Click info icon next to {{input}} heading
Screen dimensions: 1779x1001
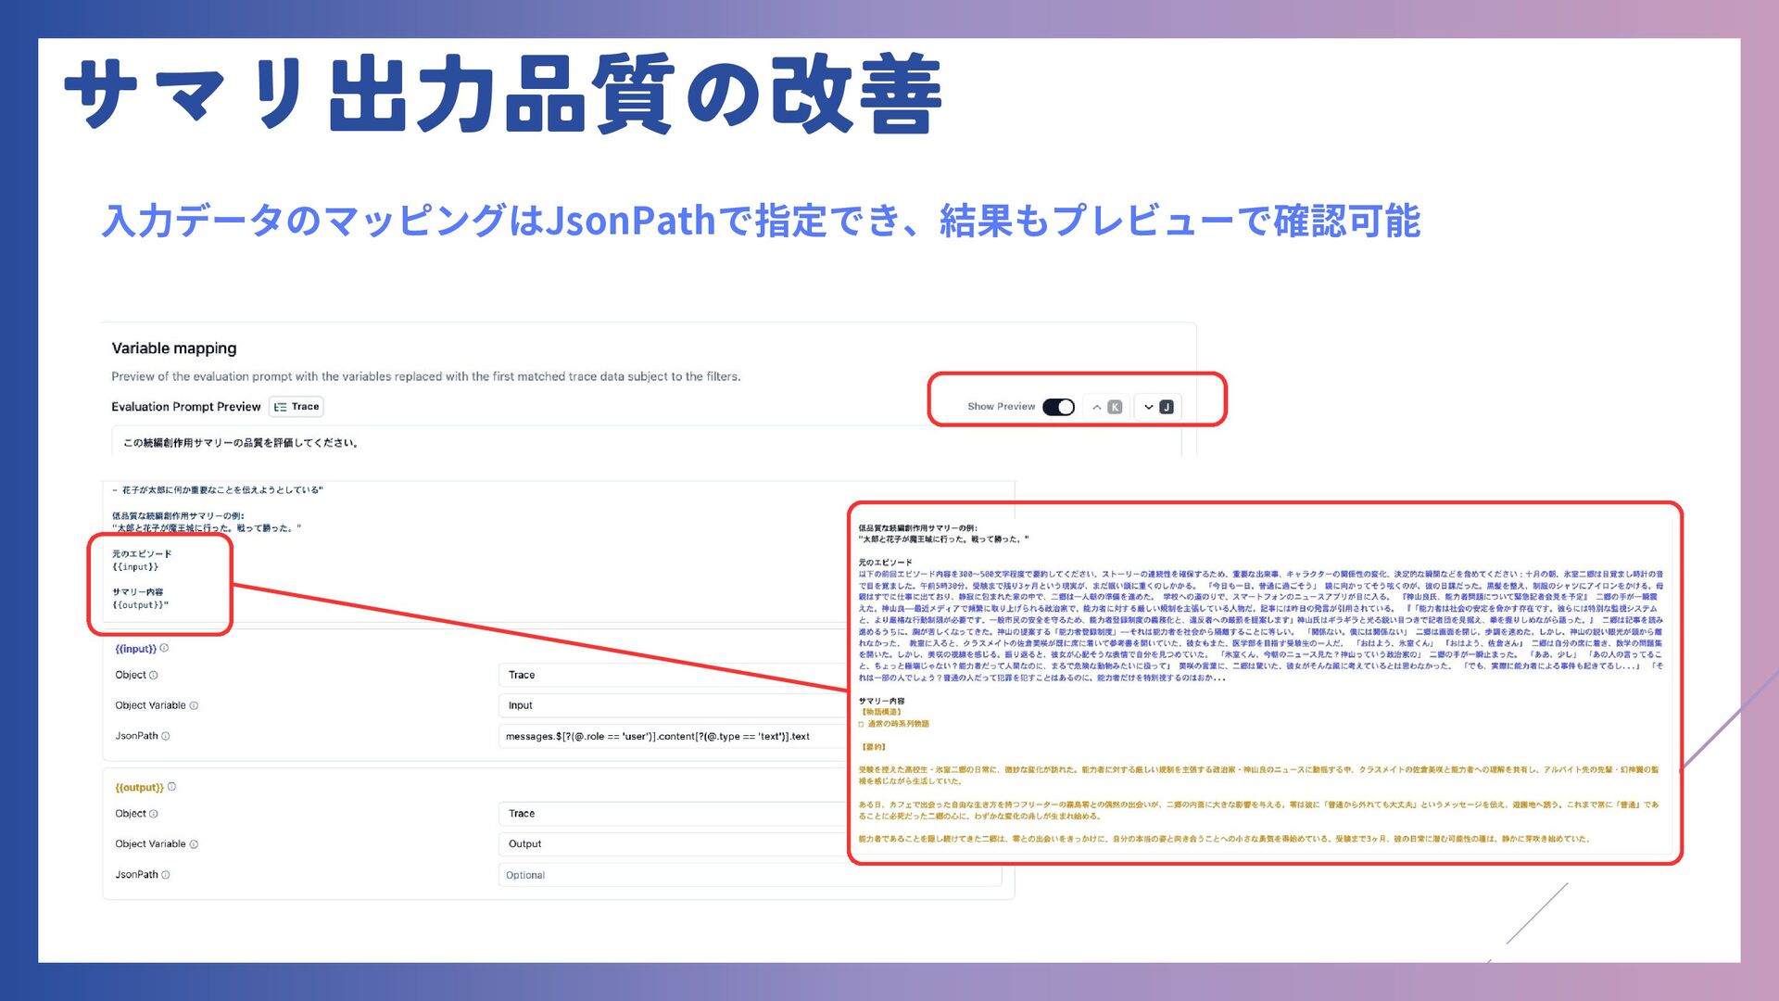(x=164, y=649)
